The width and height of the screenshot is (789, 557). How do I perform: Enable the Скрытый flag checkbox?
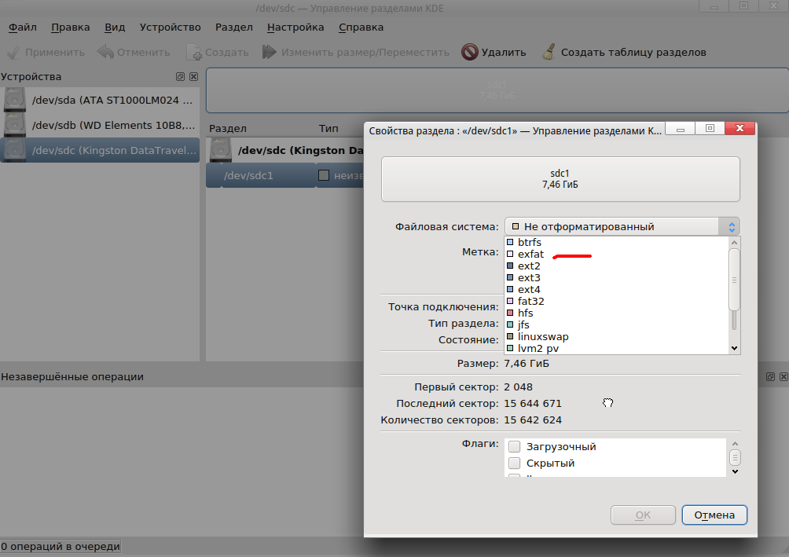click(x=514, y=463)
